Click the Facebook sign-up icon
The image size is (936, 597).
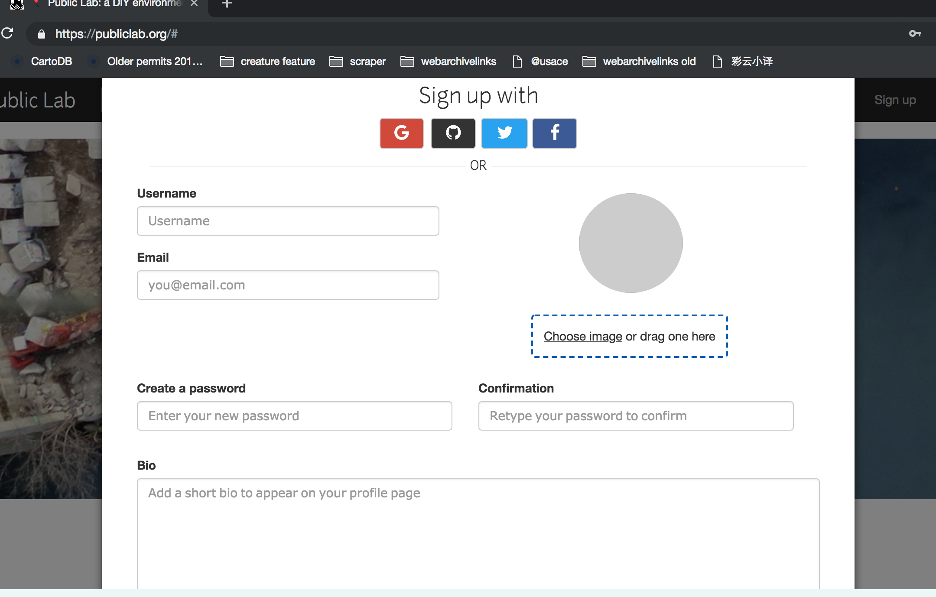coord(554,133)
